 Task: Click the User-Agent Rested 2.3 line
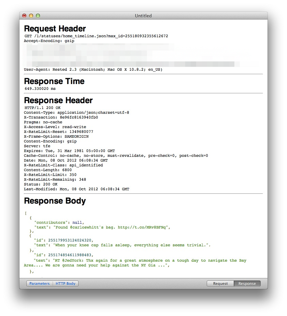93,69
